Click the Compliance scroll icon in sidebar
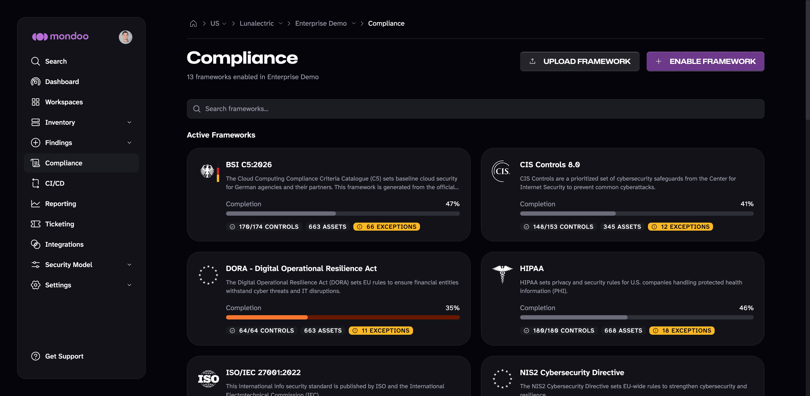 point(36,163)
